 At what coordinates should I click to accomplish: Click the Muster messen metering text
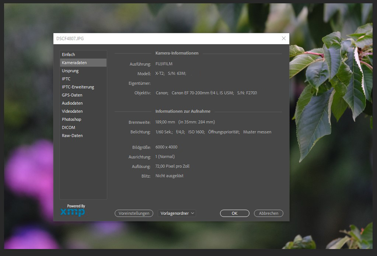[257, 132]
